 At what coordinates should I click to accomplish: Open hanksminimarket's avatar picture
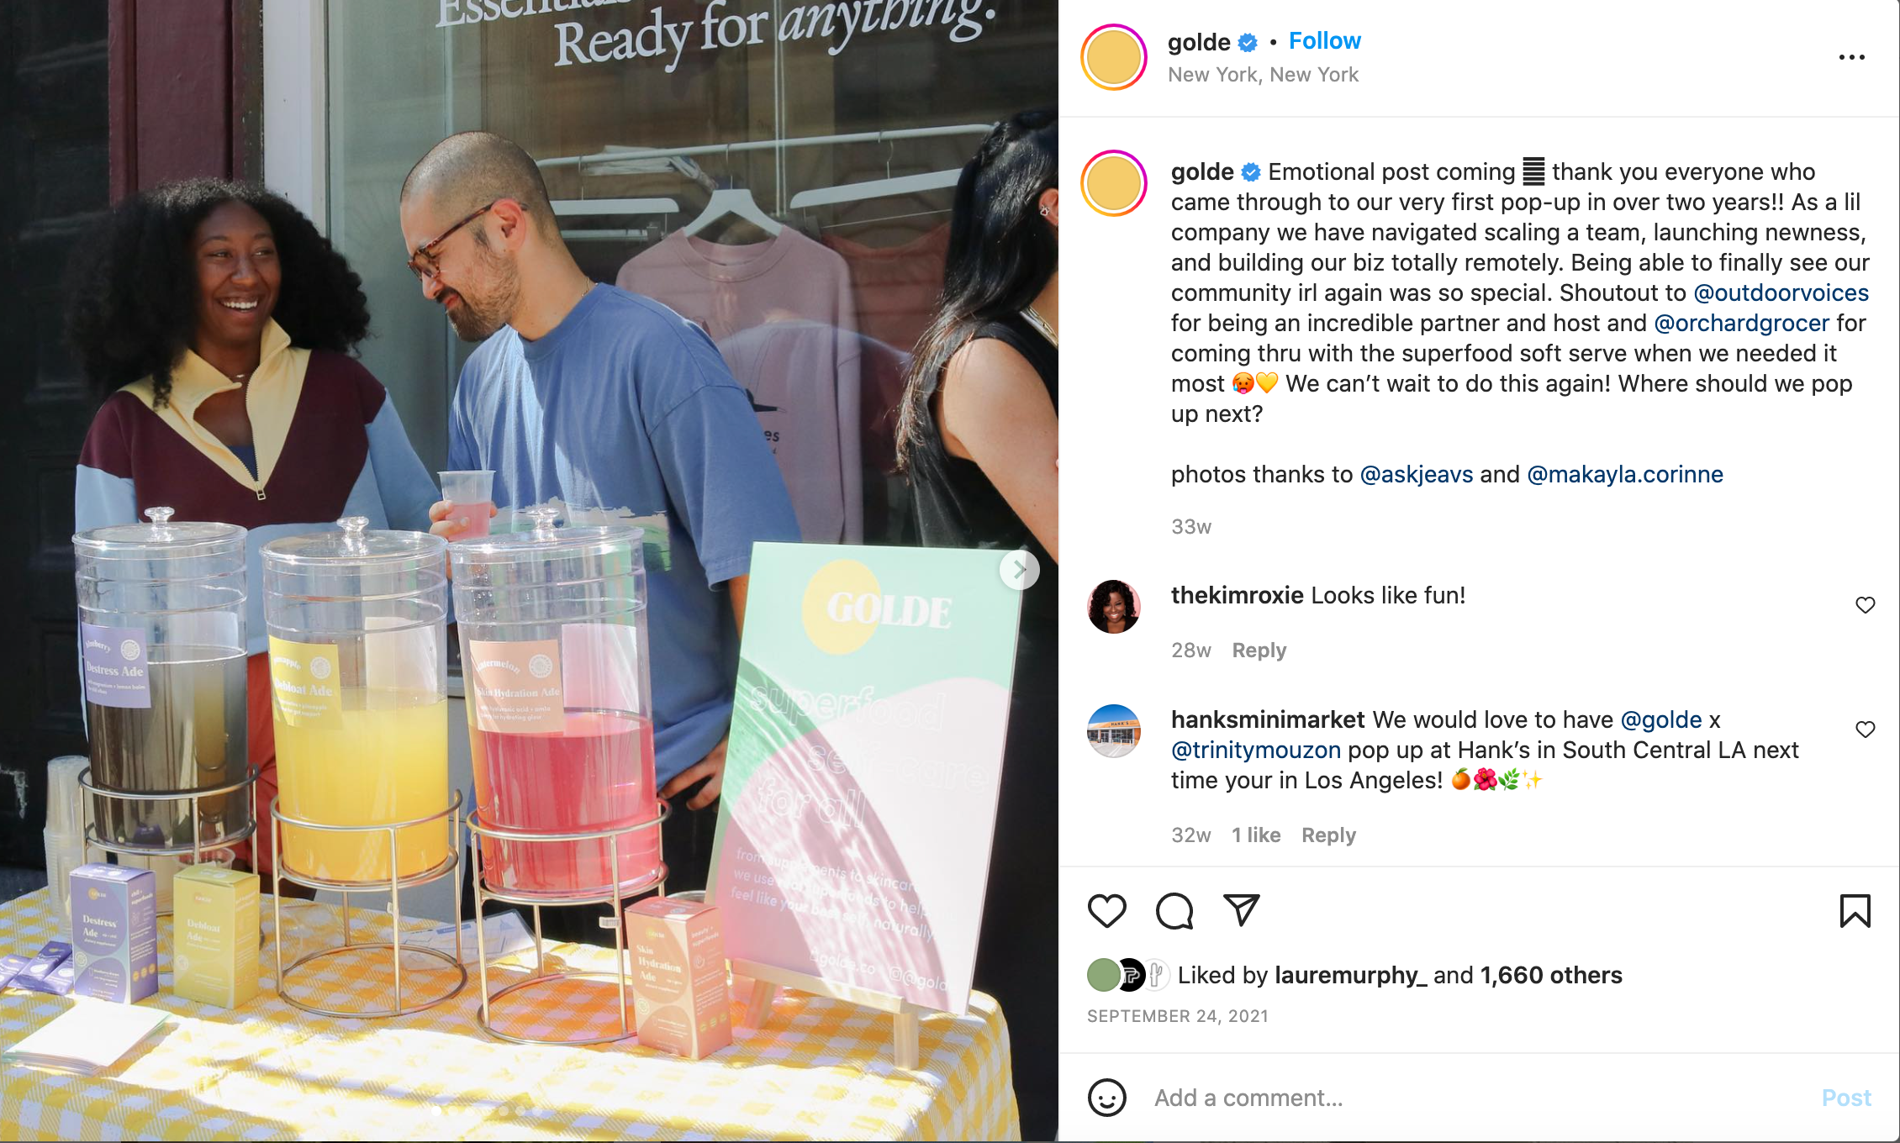pyautogui.click(x=1113, y=730)
